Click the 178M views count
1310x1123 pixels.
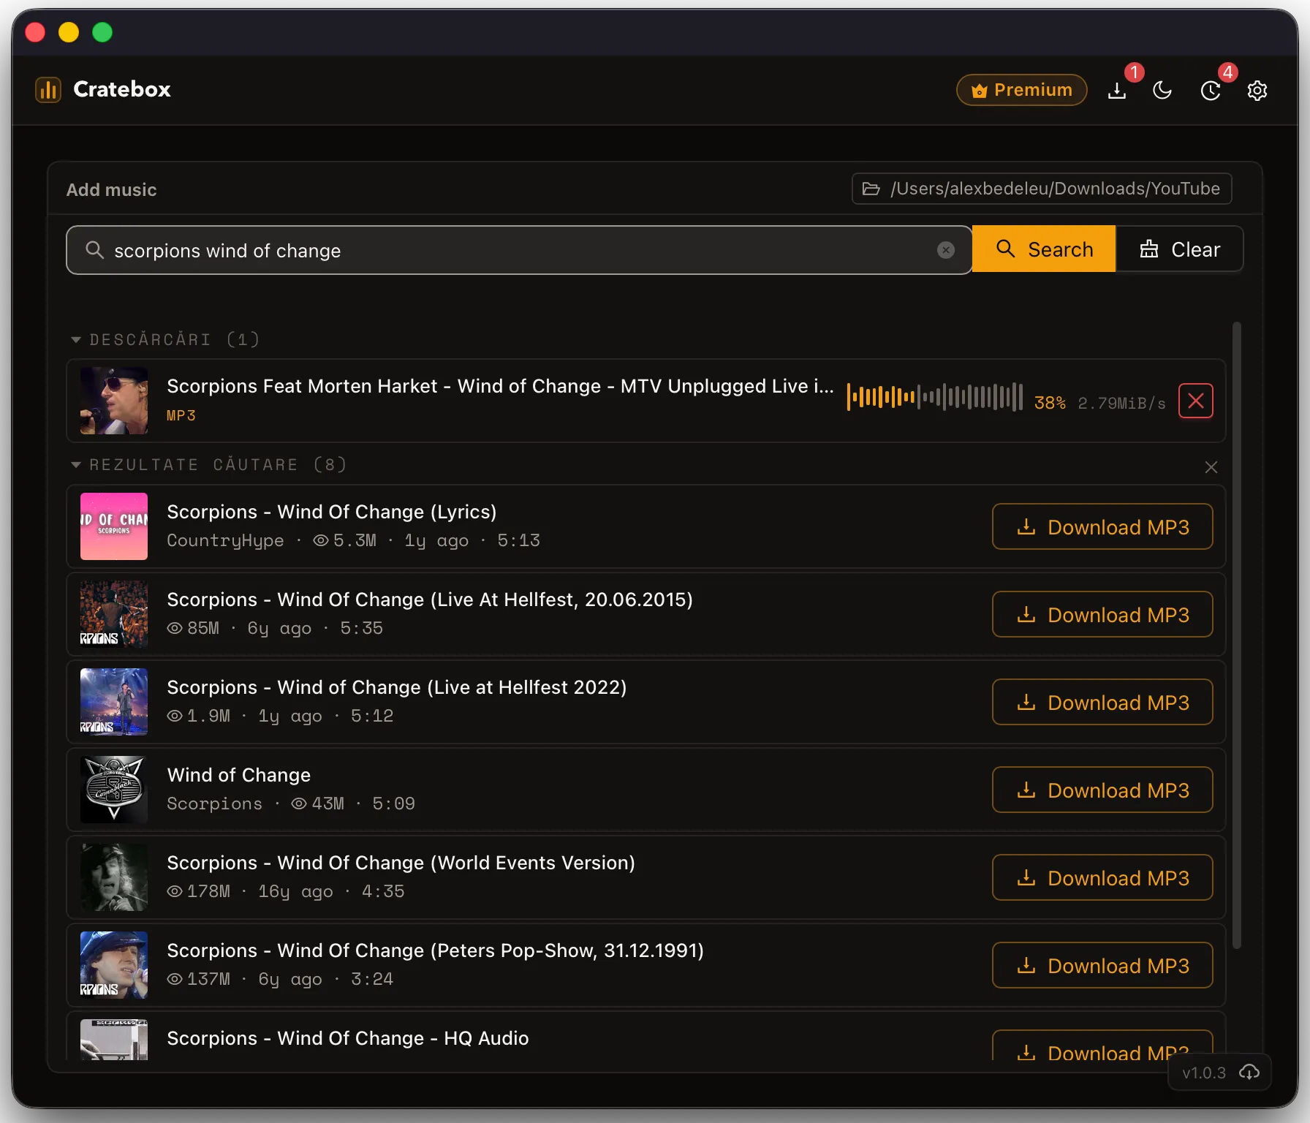(208, 891)
